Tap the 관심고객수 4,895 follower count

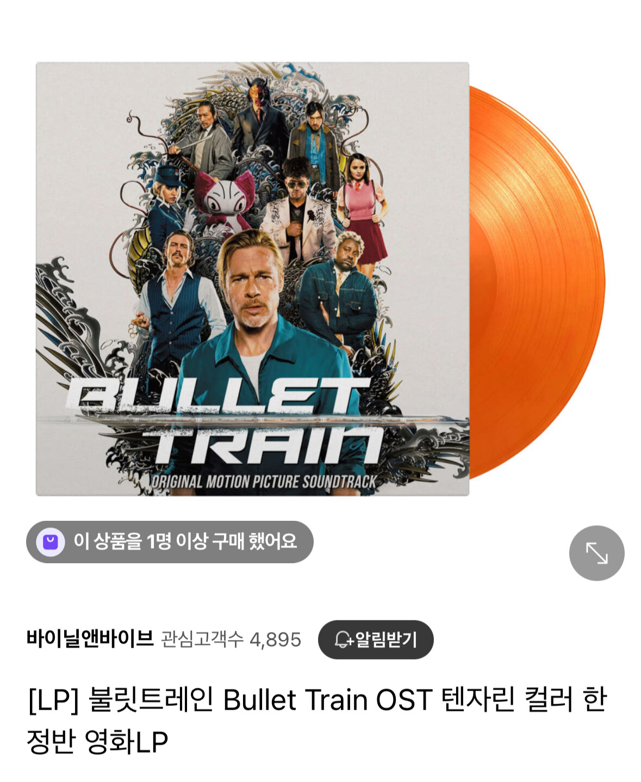click(x=231, y=639)
